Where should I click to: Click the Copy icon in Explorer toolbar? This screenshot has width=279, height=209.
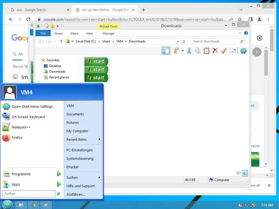[198, 51]
